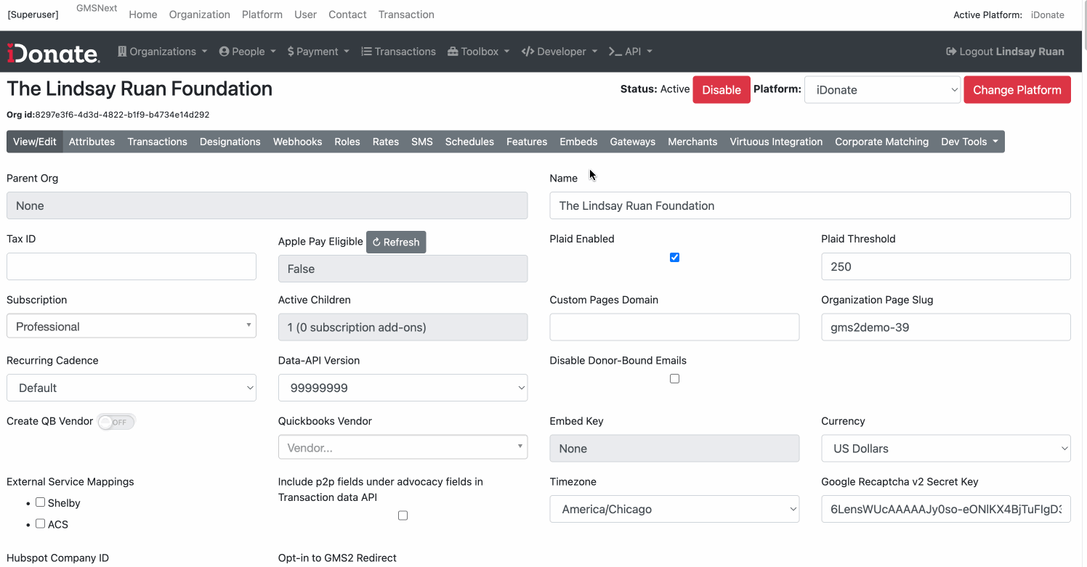
Task: Switch to the Attributes tab
Action: click(x=92, y=142)
